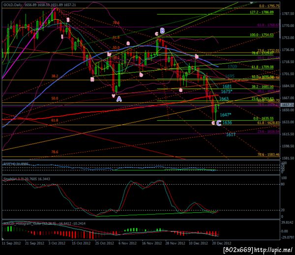The height and width of the screenshot is (255, 295).
Task: Click the 1615.50 price axis value
Action: [288, 134]
